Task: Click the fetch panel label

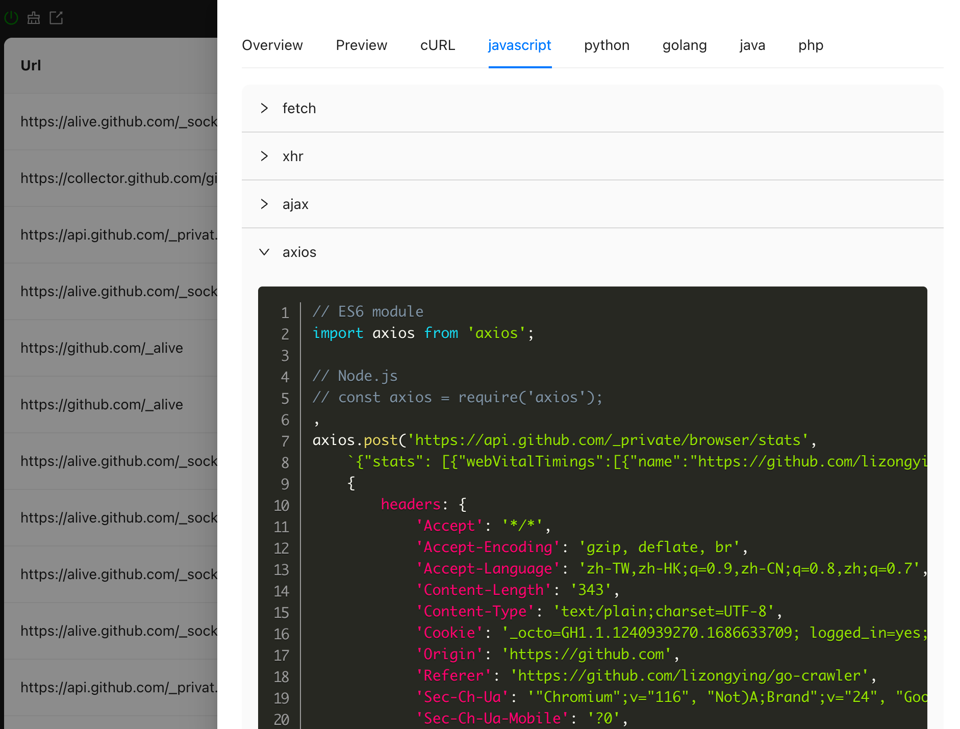Action: 299,109
